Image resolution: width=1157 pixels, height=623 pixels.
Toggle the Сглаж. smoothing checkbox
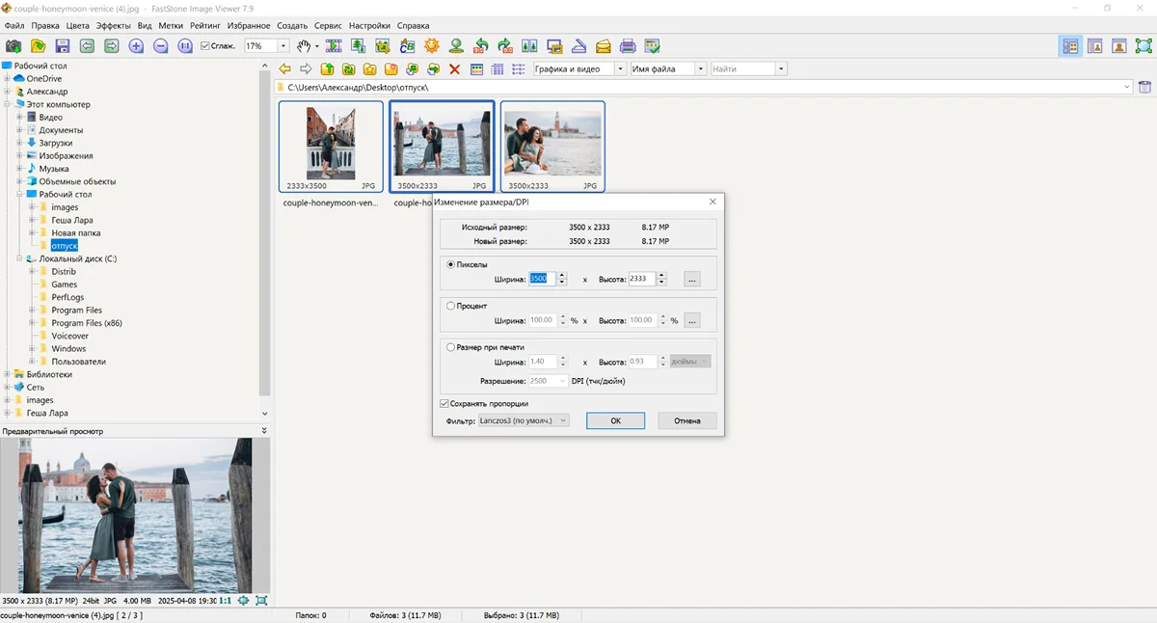tap(204, 46)
